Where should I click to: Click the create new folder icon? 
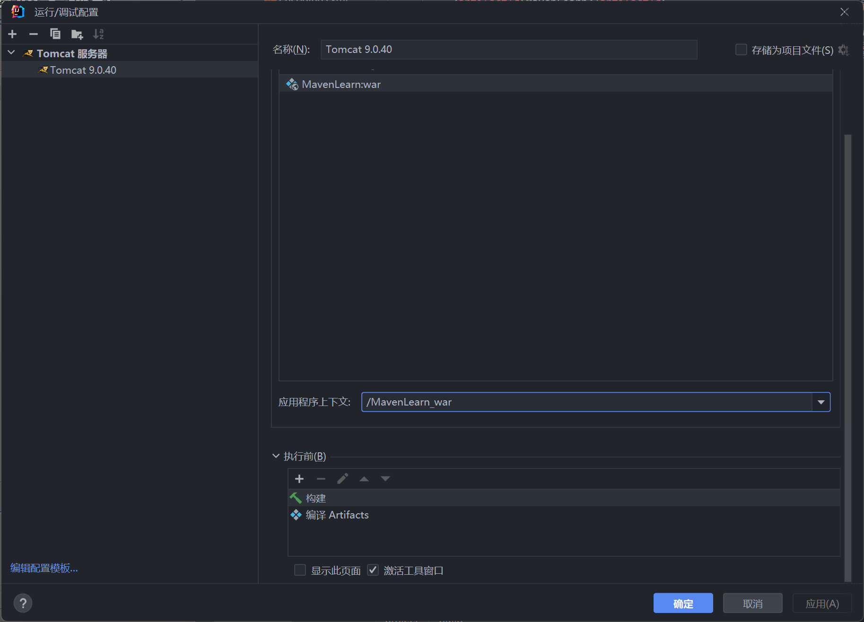[77, 34]
